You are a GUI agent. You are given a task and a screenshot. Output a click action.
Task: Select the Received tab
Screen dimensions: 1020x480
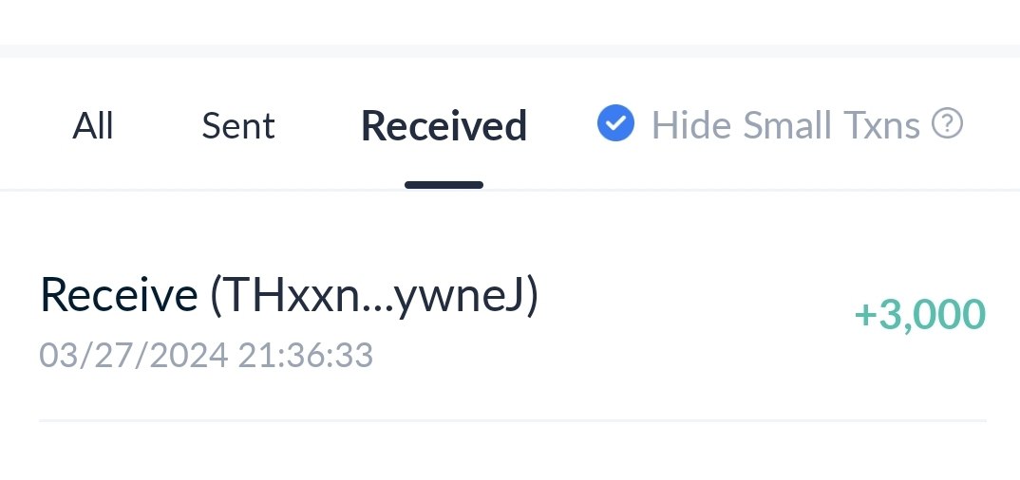tap(444, 125)
